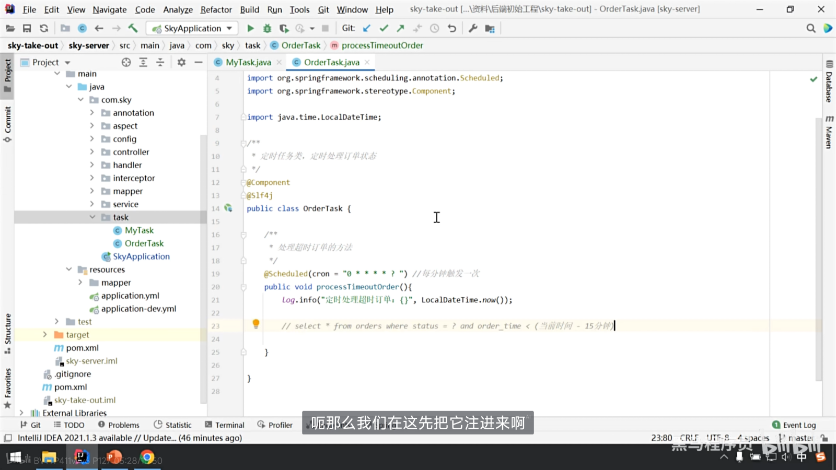Screen dimensions: 836x470
Task: Expand all nodes in Project panel
Action: (143, 62)
